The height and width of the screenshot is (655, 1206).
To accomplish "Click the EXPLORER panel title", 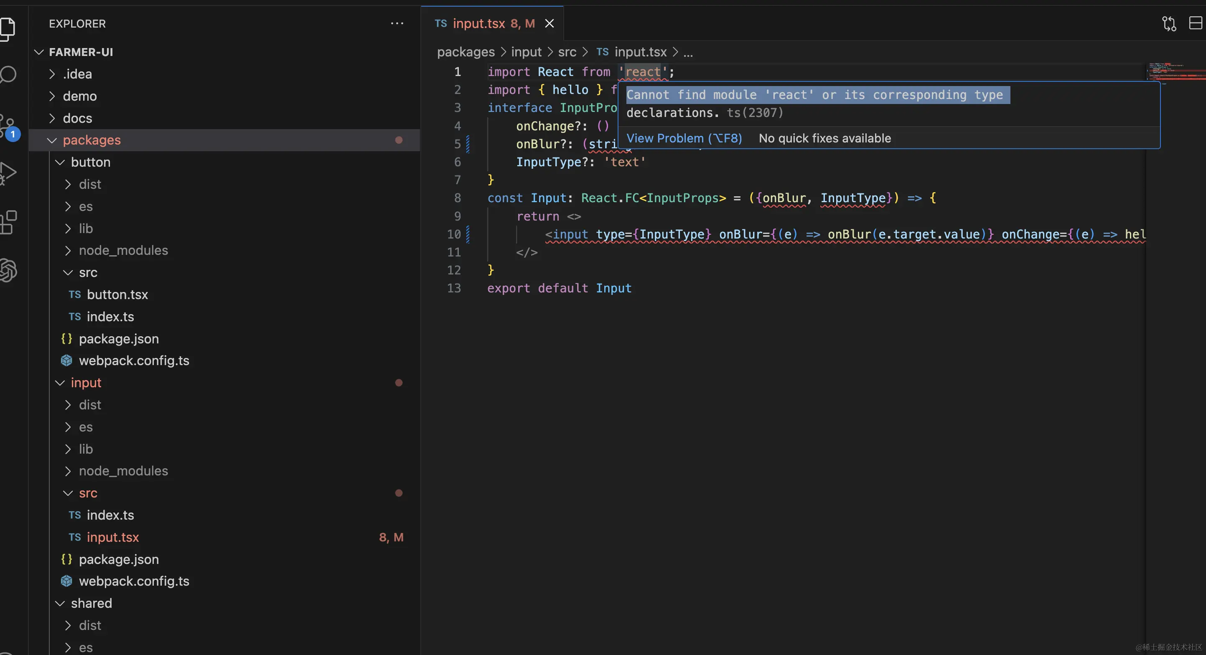I will pos(77,23).
